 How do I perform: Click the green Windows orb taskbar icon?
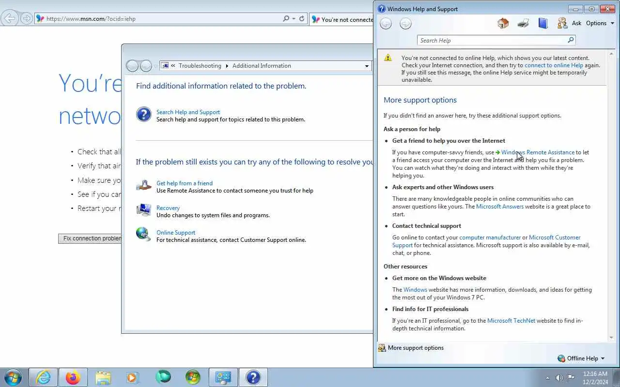[x=193, y=377]
